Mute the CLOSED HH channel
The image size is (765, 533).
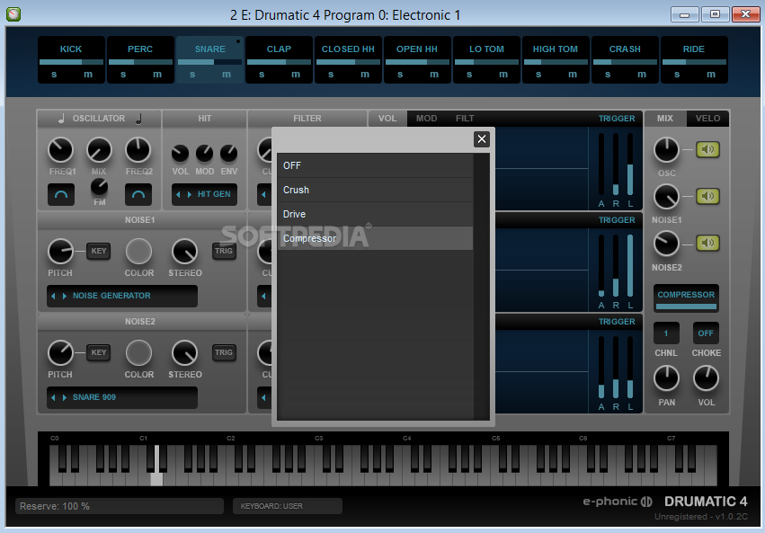click(365, 74)
